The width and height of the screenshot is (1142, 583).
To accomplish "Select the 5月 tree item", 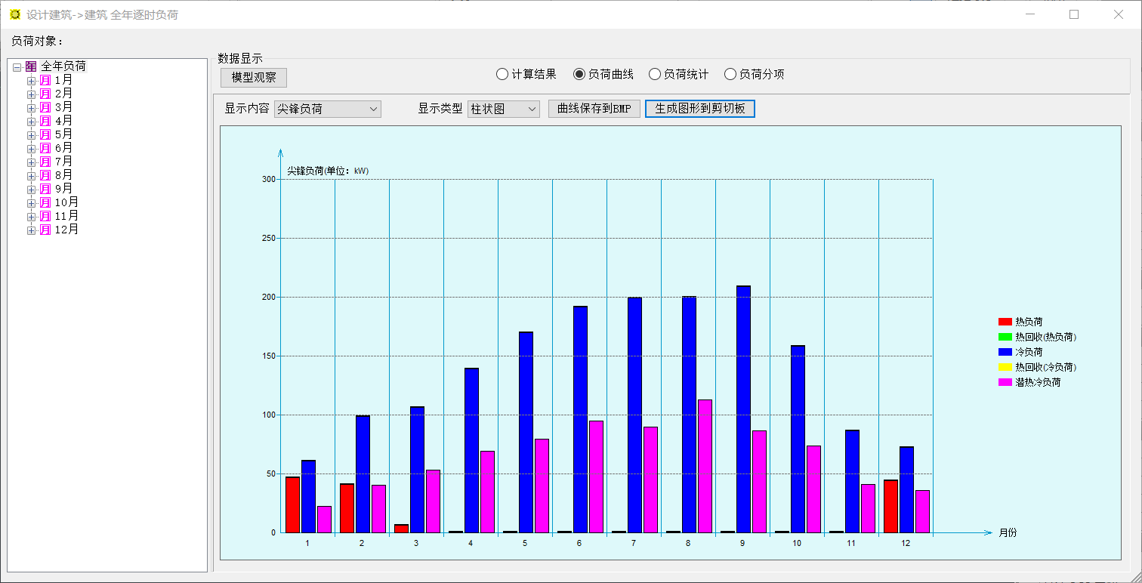I will (x=63, y=134).
